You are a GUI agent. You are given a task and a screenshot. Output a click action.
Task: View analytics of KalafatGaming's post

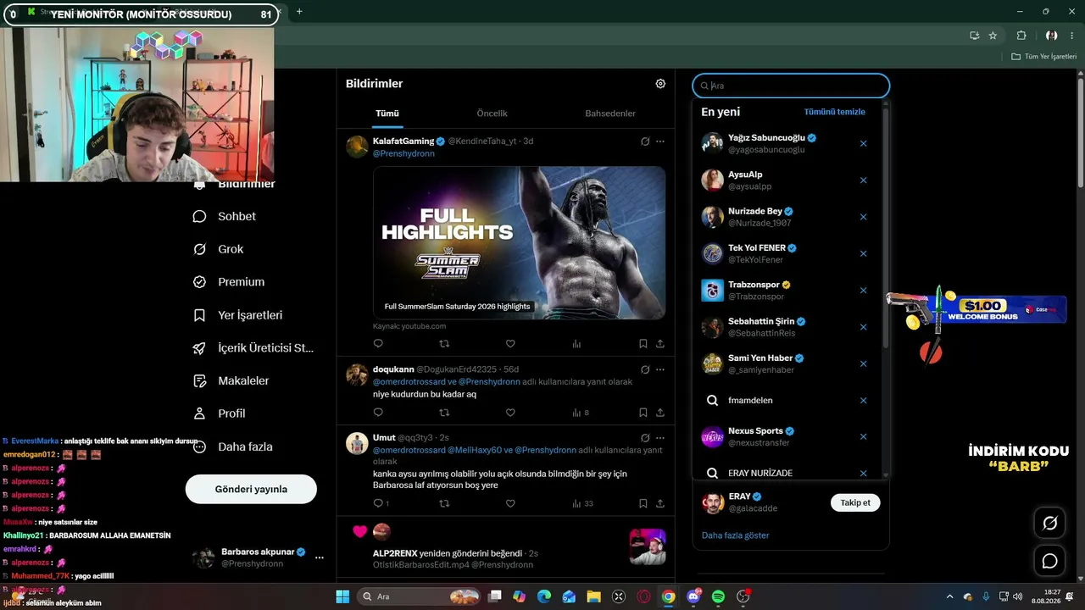point(576,344)
